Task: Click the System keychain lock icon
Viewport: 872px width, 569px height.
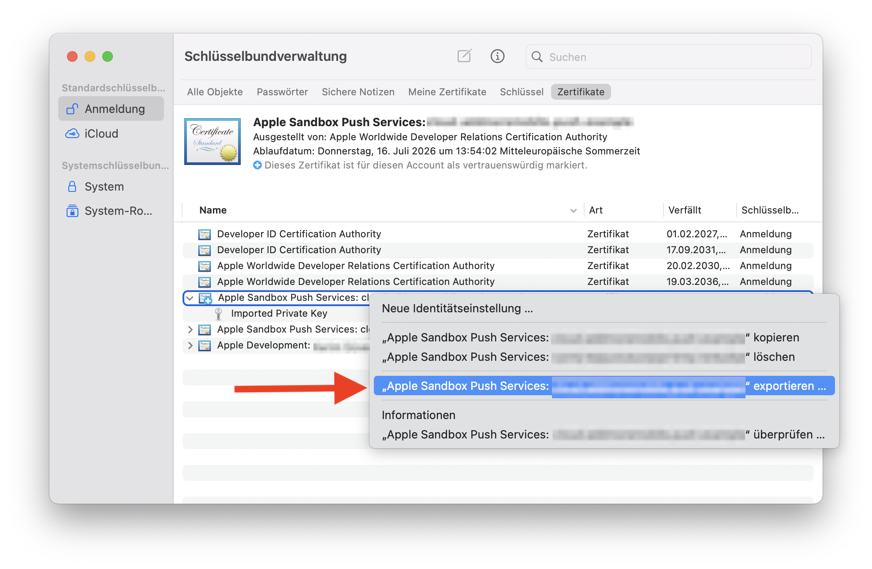Action: pos(72,186)
